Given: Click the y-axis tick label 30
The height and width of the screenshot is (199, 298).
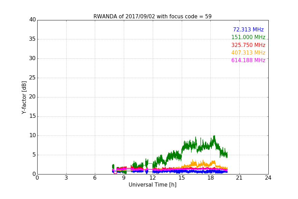Looking at the screenshot, I should (x=32, y=58).
